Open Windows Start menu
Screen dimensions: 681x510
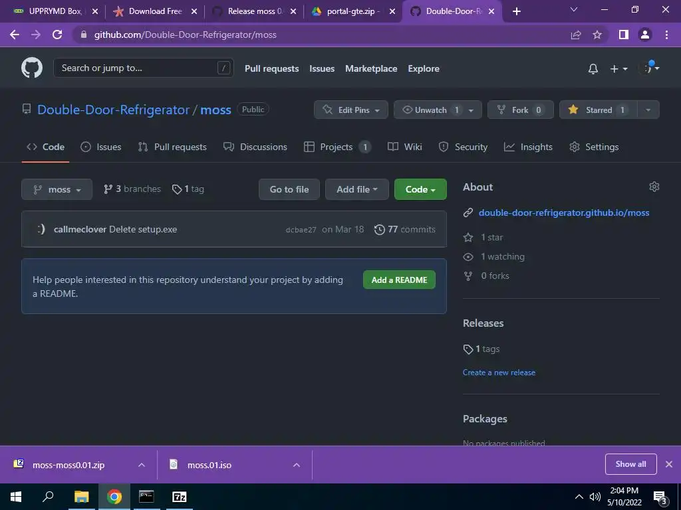coord(16,497)
